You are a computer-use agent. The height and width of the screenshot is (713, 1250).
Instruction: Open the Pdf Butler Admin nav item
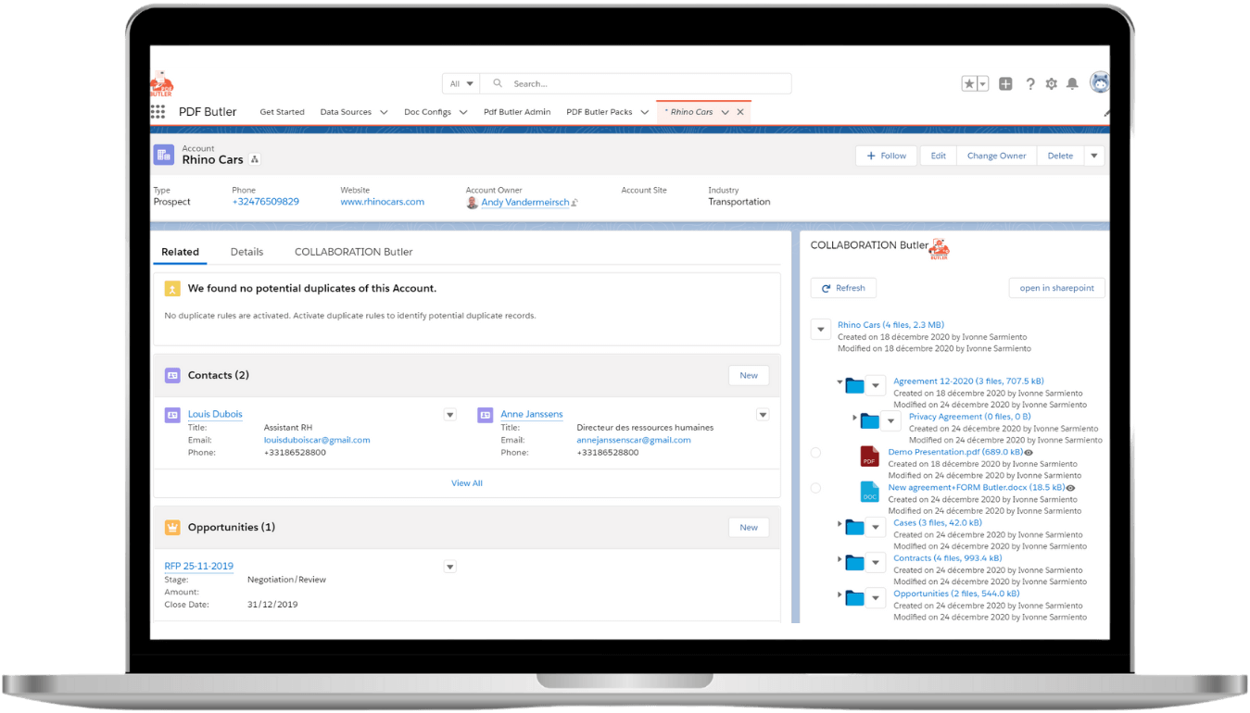(x=517, y=112)
